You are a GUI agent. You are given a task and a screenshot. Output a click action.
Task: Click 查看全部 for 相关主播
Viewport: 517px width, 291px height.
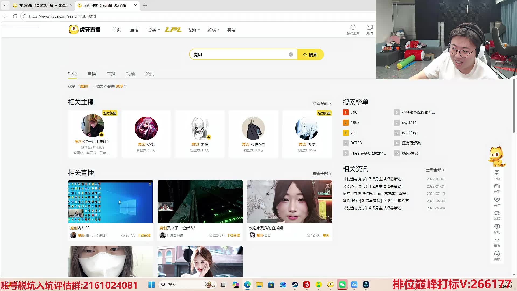(x=322, y=103)
